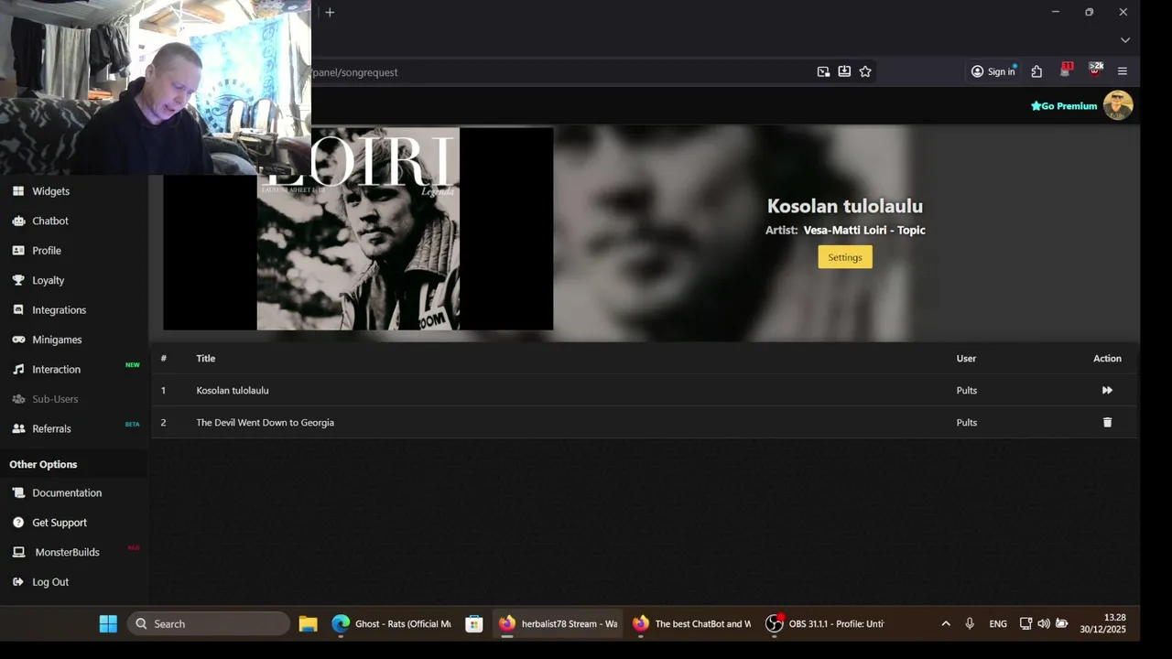The image size is (1172, 659).
Task: Open the Interaction menu item
Action: coord(57,370)
